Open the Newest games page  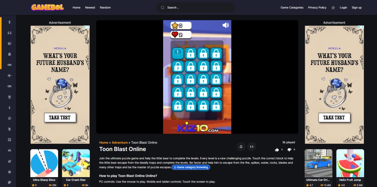pyautogui.click(x=90, y=7)
